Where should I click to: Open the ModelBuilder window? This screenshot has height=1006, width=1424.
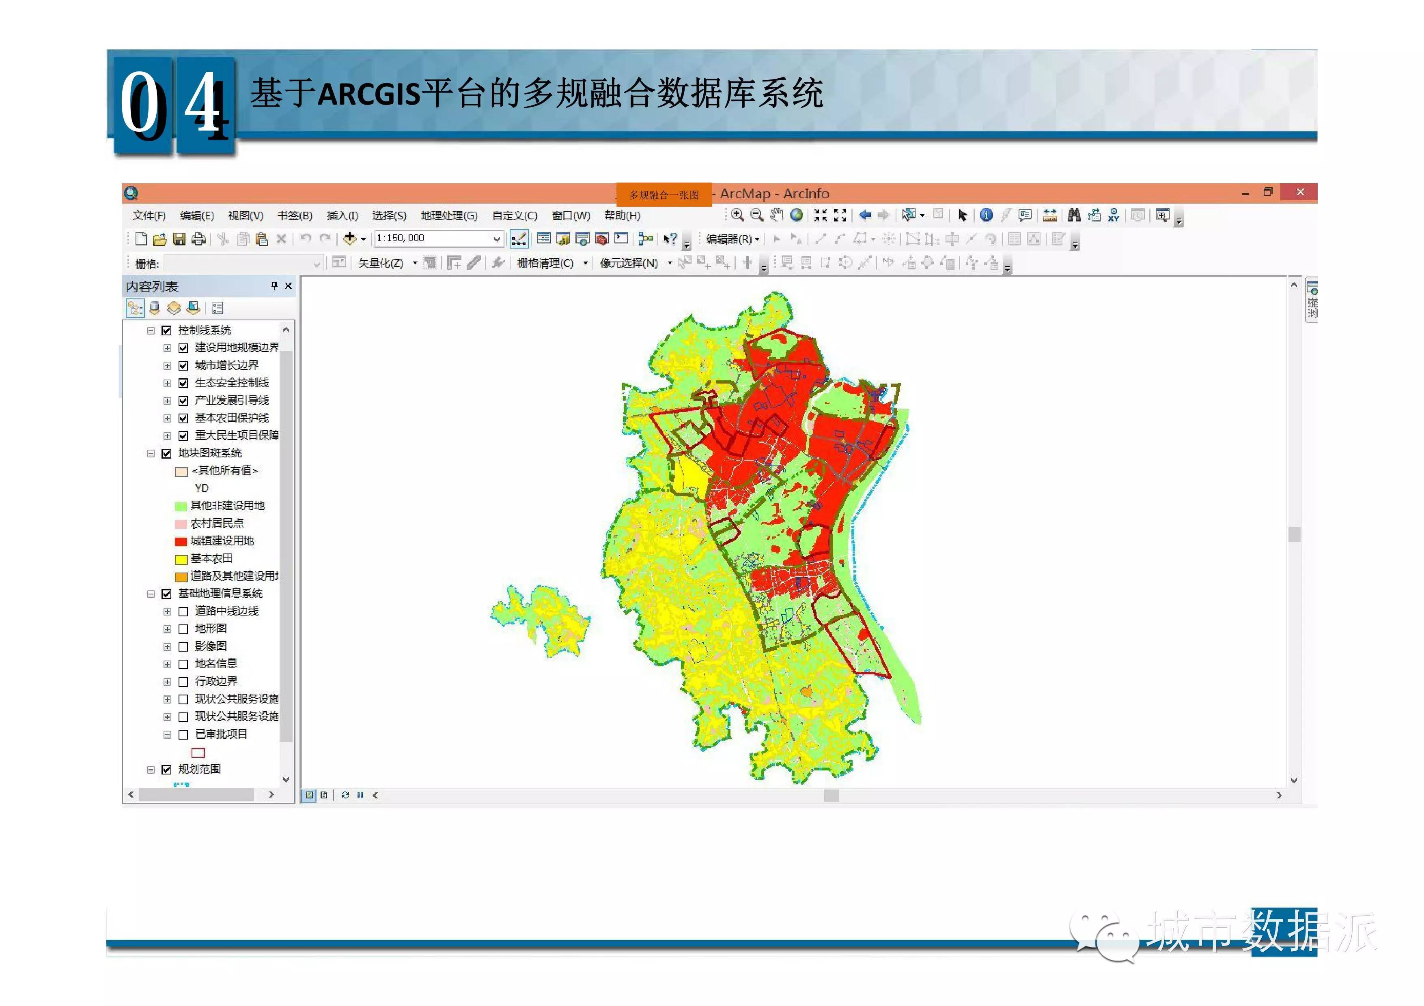pos(646,239)
